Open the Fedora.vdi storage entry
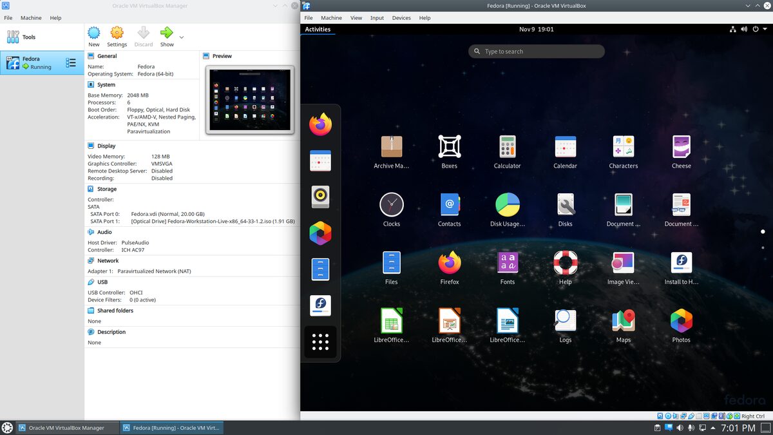Viewport: 773px width, 435px height. pyautogui.click(x=167, y=214)
